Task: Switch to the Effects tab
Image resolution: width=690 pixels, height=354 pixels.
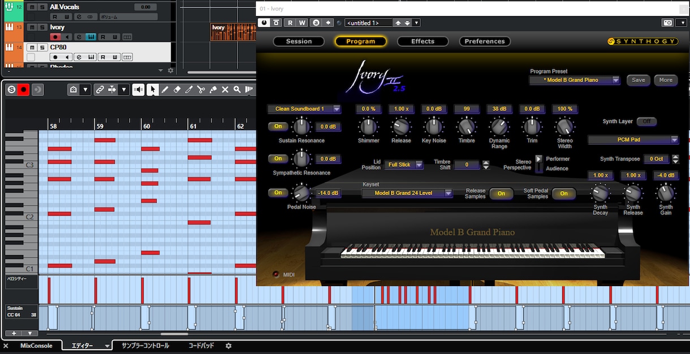Action: tap(423, 41)
